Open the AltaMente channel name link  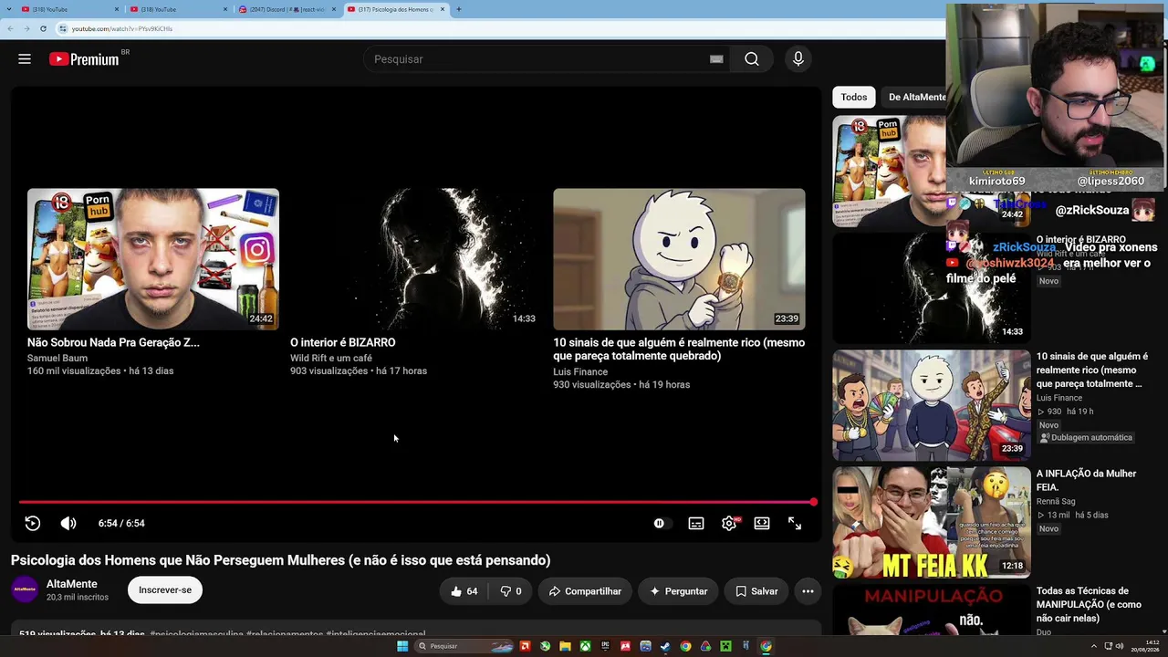coord(72,584)
